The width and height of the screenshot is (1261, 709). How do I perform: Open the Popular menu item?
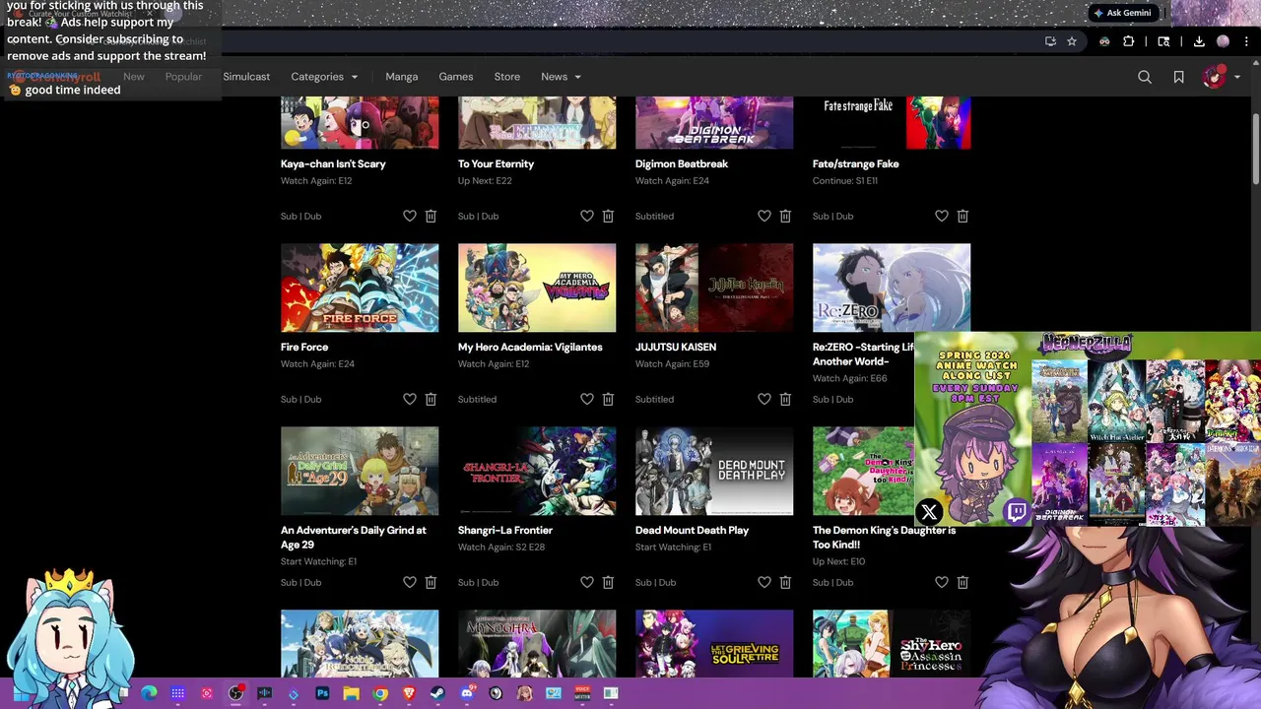click(183, 77)
